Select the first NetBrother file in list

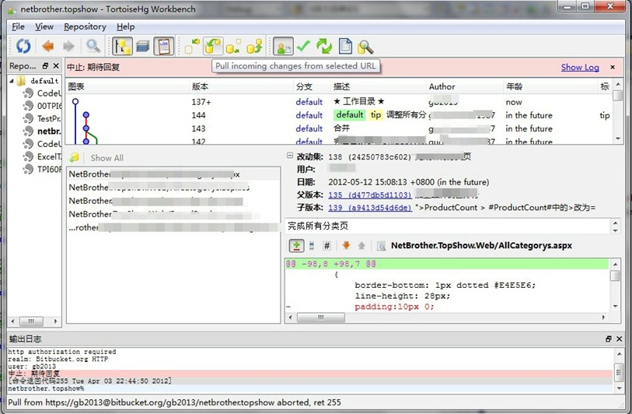(x=173, y=174)
